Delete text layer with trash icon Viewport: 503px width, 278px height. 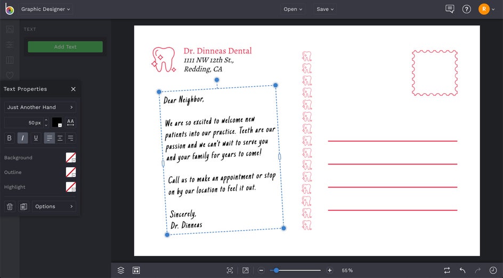[10, 207]
